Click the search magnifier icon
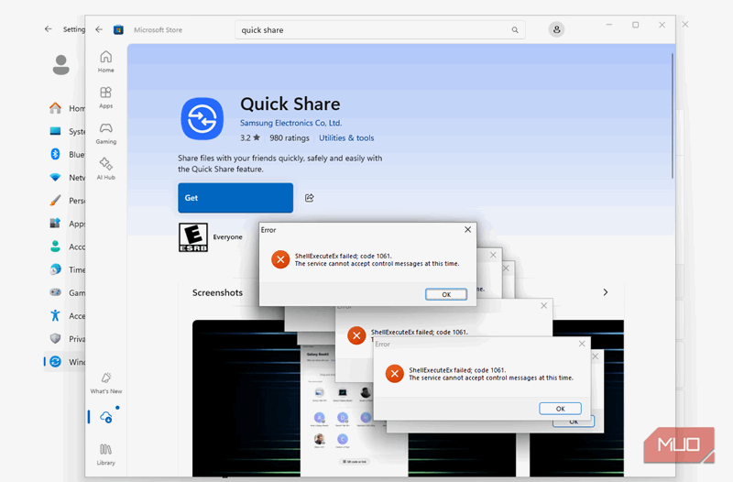The width and height of the screenshot is (733, 482). tap(515, 30)
